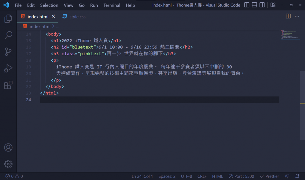Place the cursor on empty line 24
Viewport: 305px width, 180px height.
[x=160, y=100]
